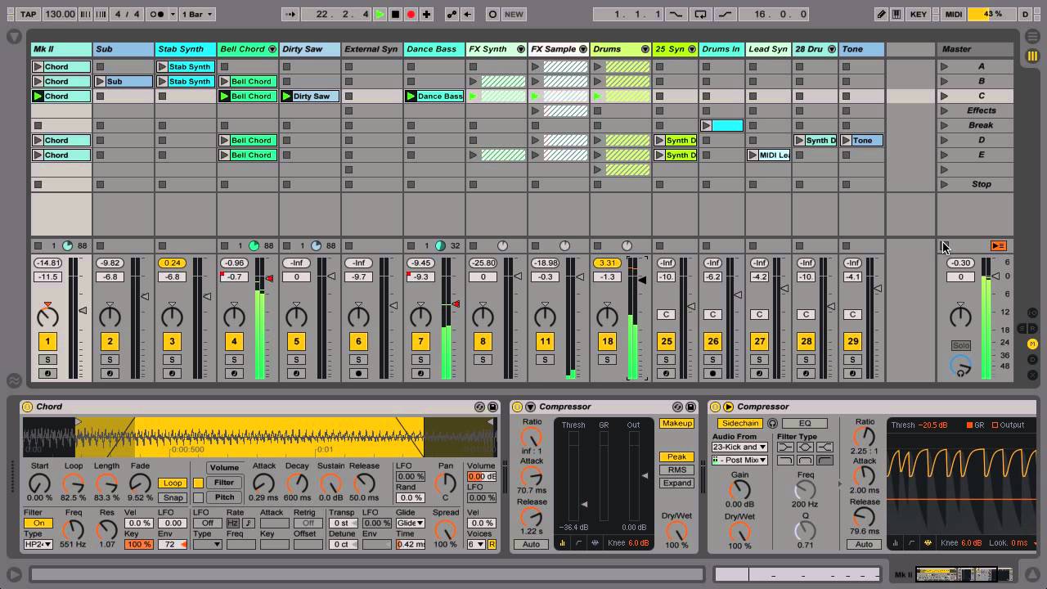Click the NEW button in the transport
1047x589 pixels.
point(515,14)
